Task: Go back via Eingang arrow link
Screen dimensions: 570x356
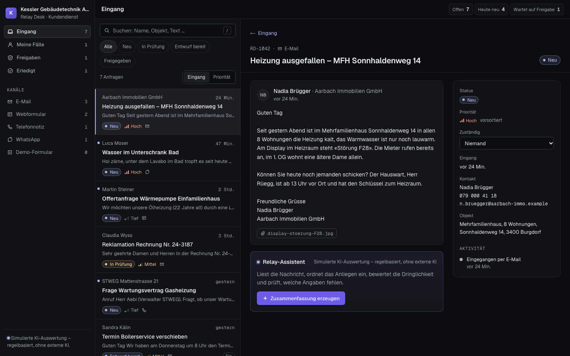Action: (264, 33)
